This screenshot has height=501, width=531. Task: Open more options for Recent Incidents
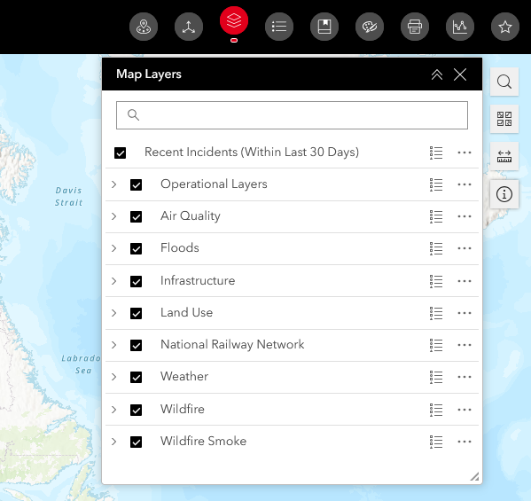click(x=465, y=153)
